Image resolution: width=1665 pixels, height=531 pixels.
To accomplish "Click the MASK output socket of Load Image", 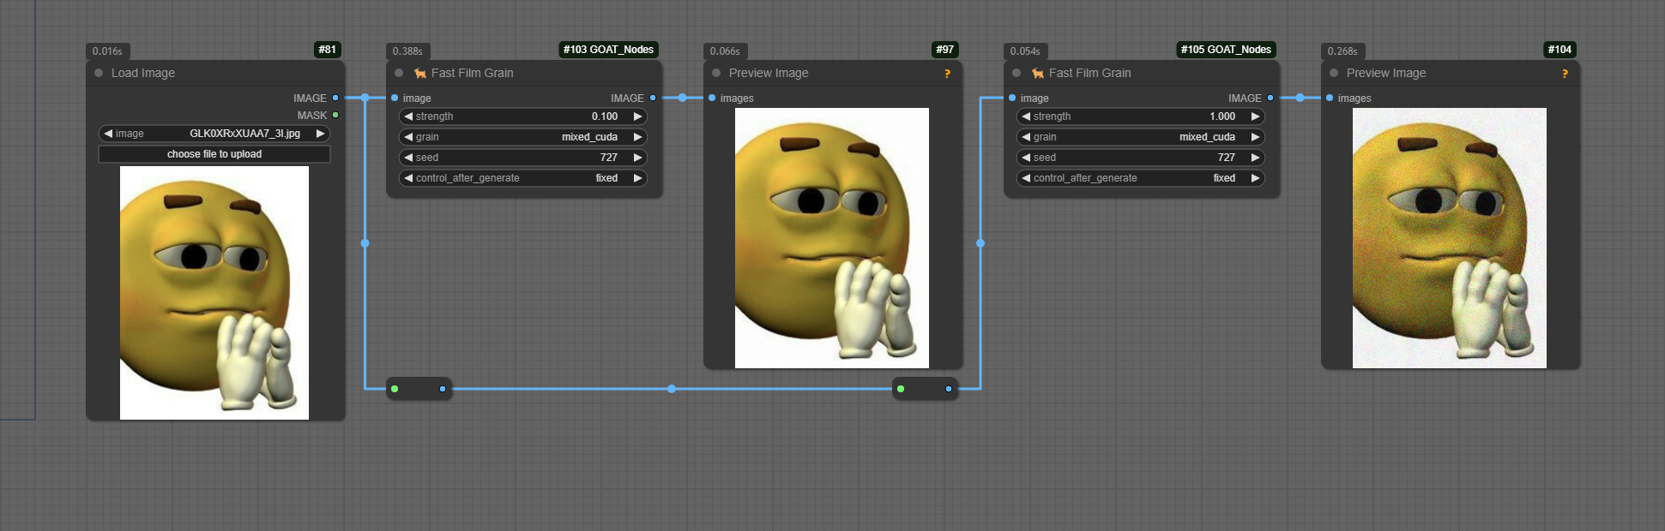I will (x=335, y=115).
